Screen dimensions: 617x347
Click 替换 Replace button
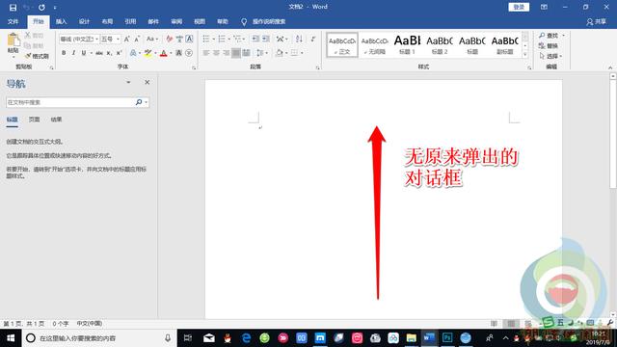pos(549,46)
